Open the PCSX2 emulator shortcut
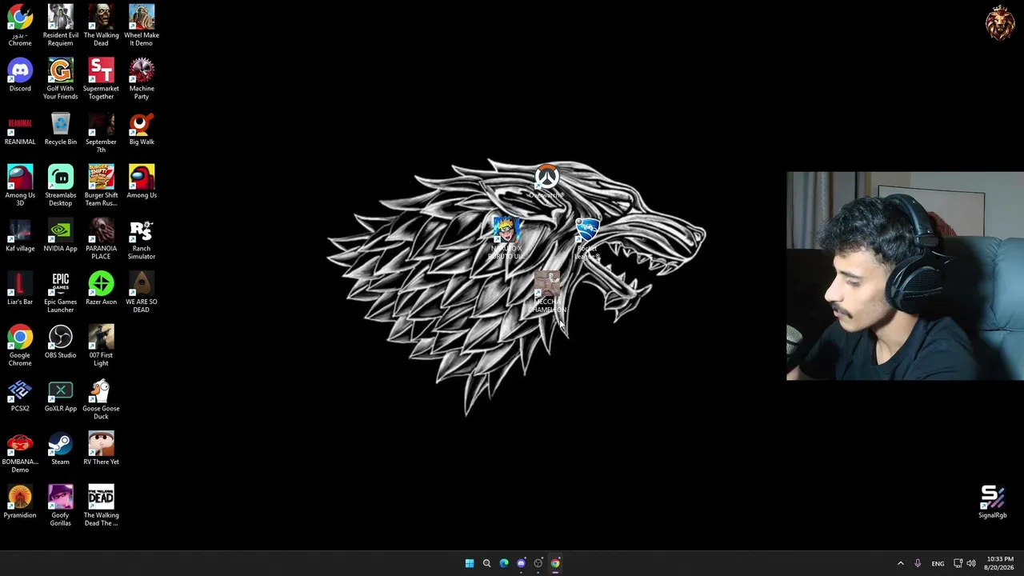Image resolution: width=1024 pixels, height=576 pixels. point(20,395)
